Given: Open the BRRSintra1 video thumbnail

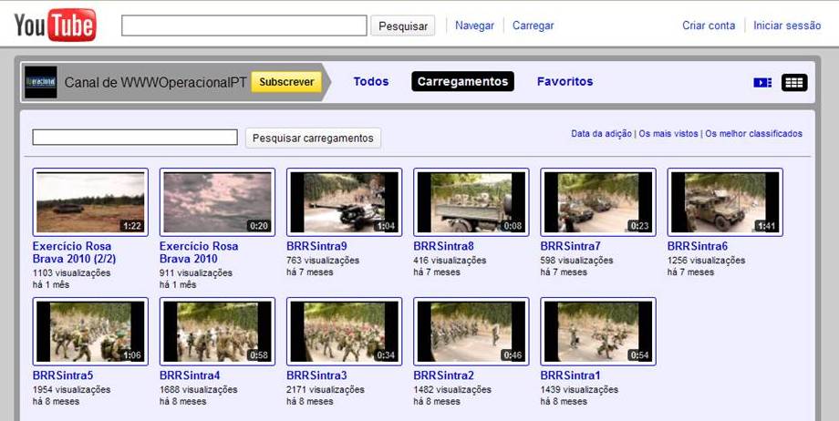Looking at the screenshot, I should (x=598, y=332).
